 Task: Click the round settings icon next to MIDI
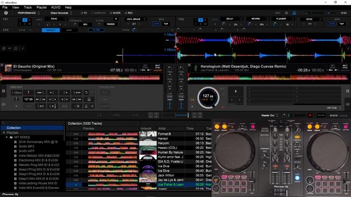coord(286,13)
